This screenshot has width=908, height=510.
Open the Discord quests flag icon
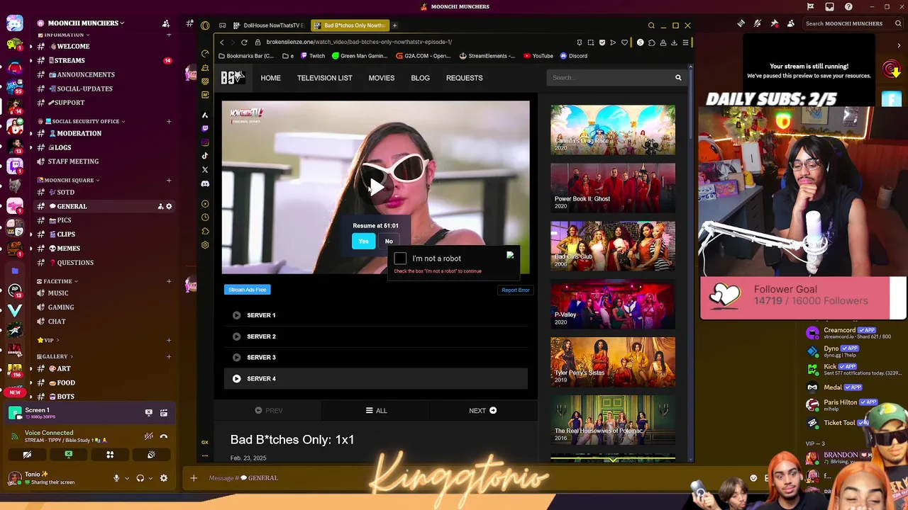pos(810,6)
